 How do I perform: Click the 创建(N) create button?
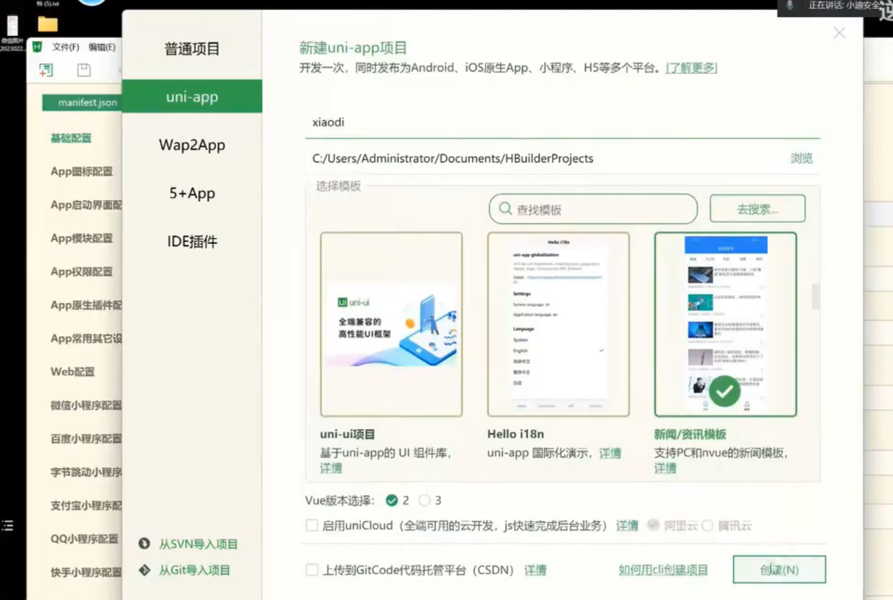(779, 569)
